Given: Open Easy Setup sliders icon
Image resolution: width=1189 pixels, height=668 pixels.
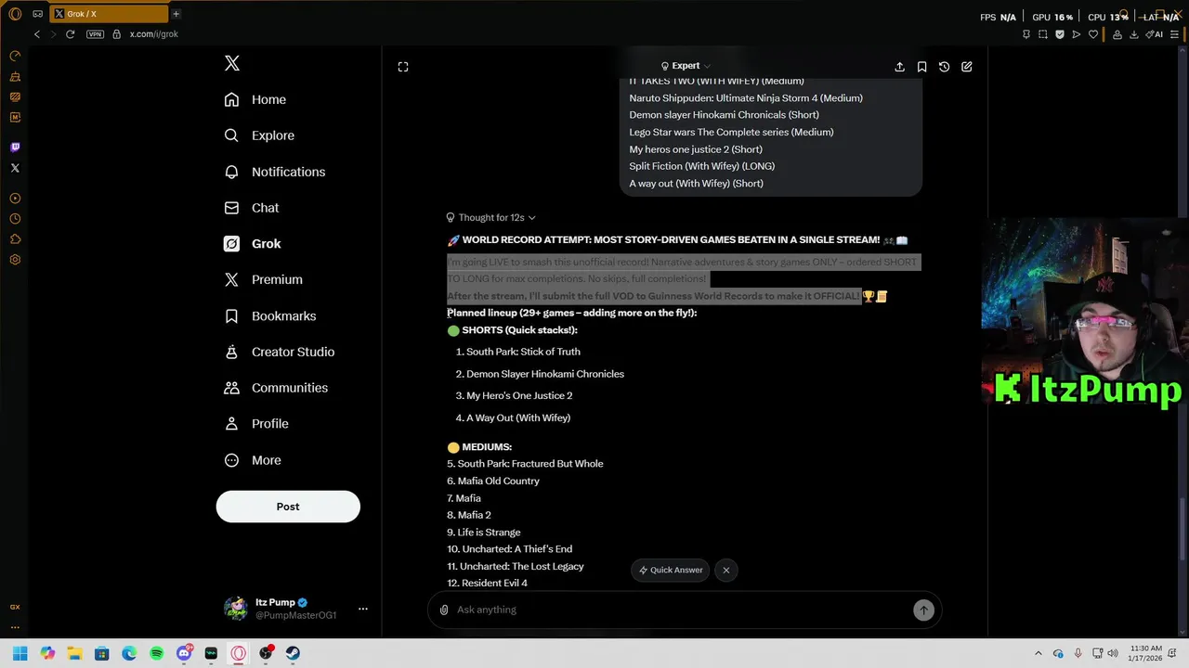Looking at the screenshot, I should 1176,34.
